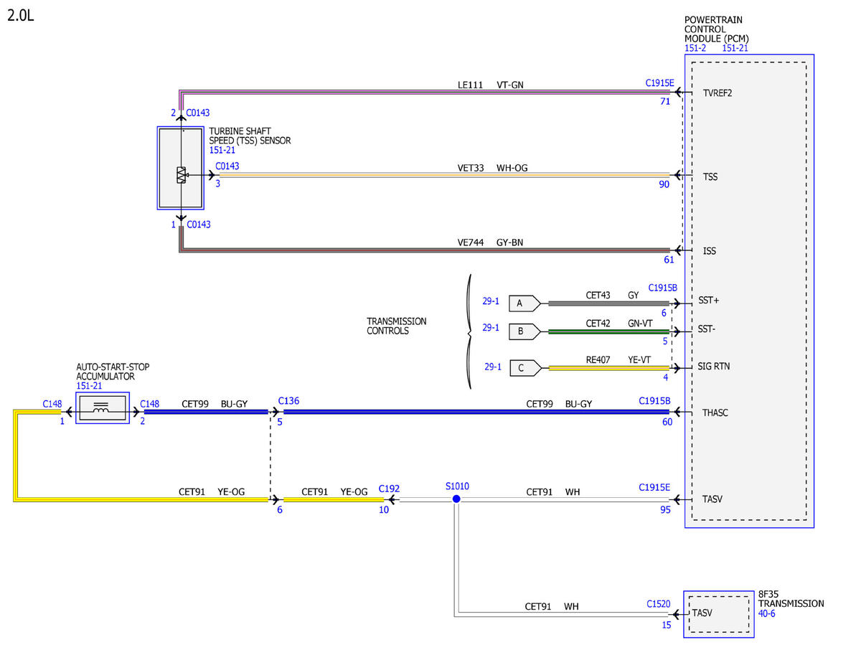Click the C136 connector label
This screenshot has width=861, height=665.
pos(288,400)
